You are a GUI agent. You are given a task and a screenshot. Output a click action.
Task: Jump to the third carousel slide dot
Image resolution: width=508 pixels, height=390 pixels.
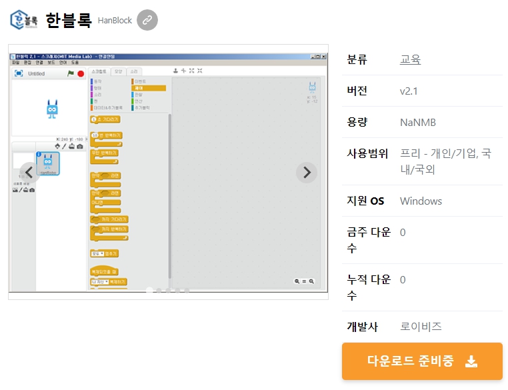(x=168, y=290)
